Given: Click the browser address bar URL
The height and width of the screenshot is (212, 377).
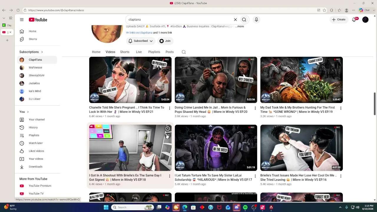Looking at the screenshot, I should [x=56, y=10].
